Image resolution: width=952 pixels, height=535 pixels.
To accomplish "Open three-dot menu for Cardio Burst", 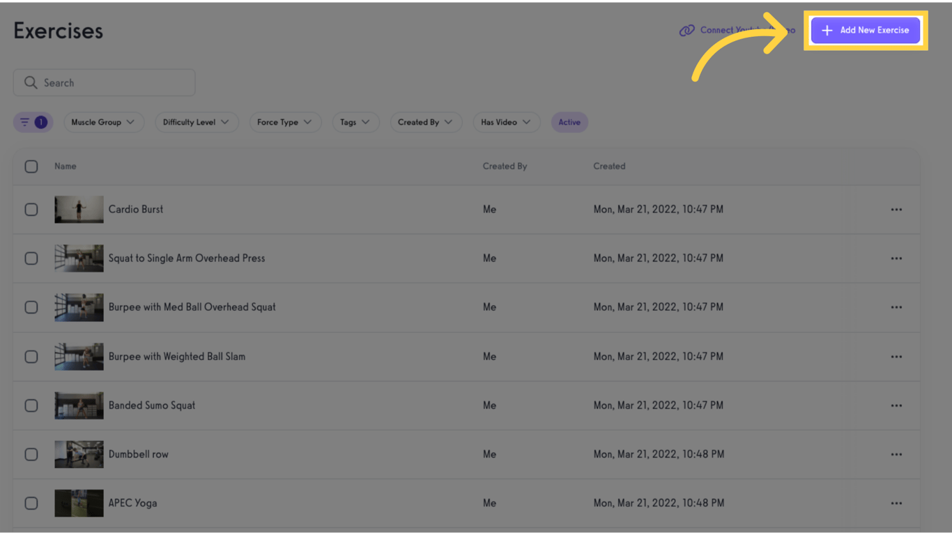I will click(x=896, y=210).
